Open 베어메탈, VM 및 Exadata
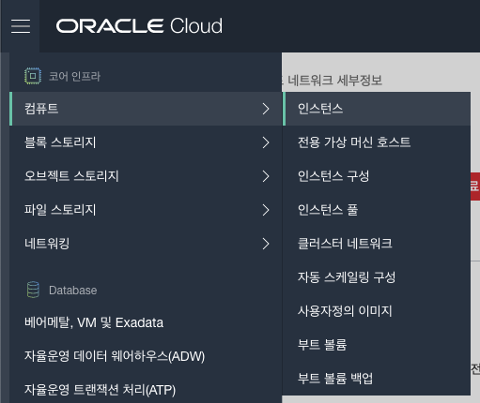 tap(94, 322)
